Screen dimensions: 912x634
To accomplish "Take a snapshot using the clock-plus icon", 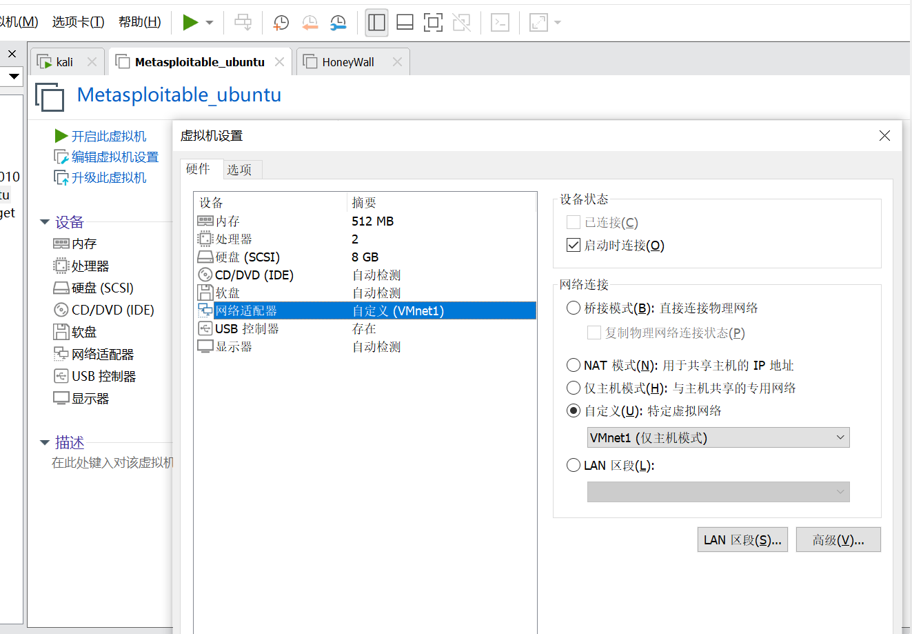I will tap(281, 23).
